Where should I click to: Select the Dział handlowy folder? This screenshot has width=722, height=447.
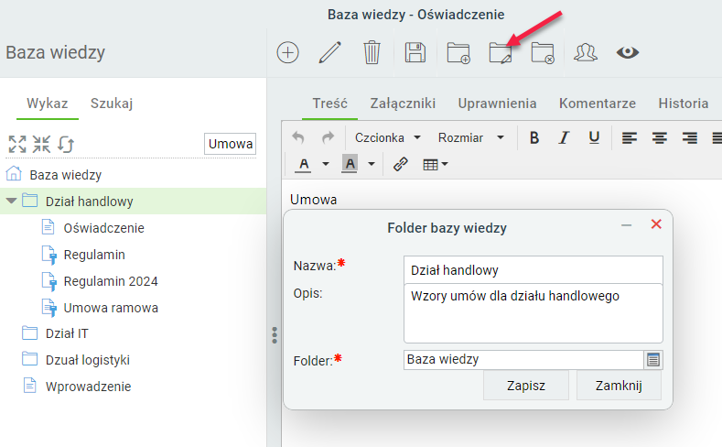pos(90,202)
